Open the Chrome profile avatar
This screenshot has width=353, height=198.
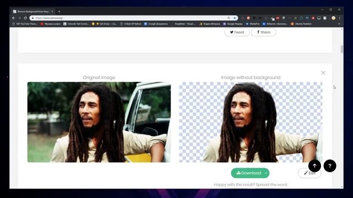pyautogui.click(x=333, y=18)
